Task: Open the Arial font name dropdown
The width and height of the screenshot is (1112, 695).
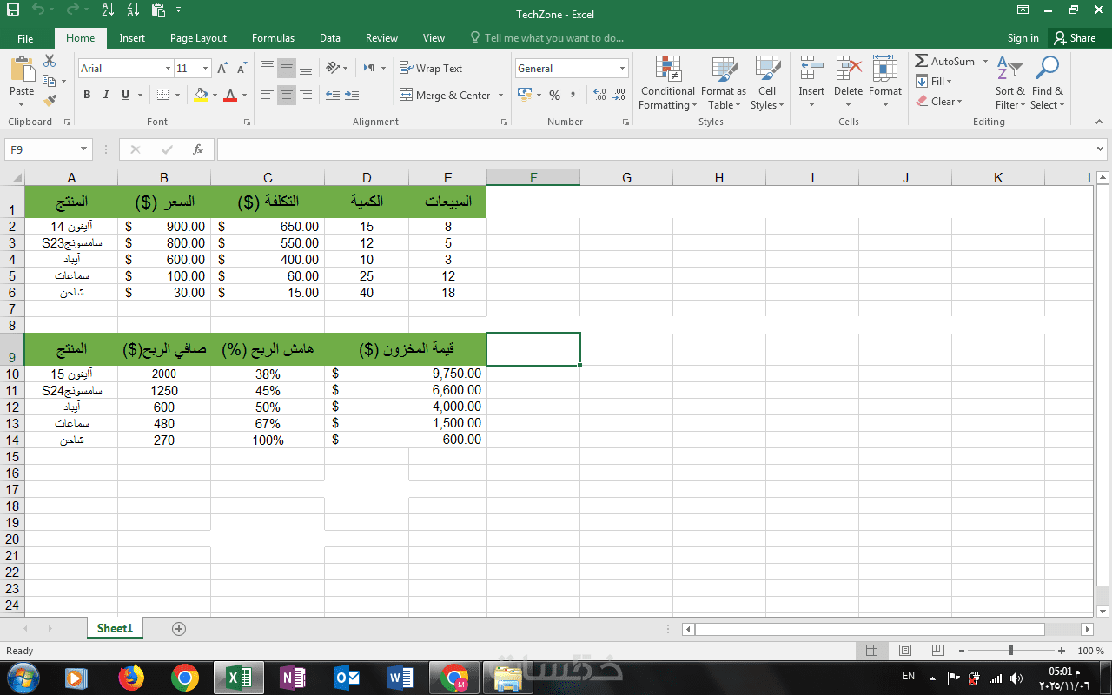Action: (168, 69)
